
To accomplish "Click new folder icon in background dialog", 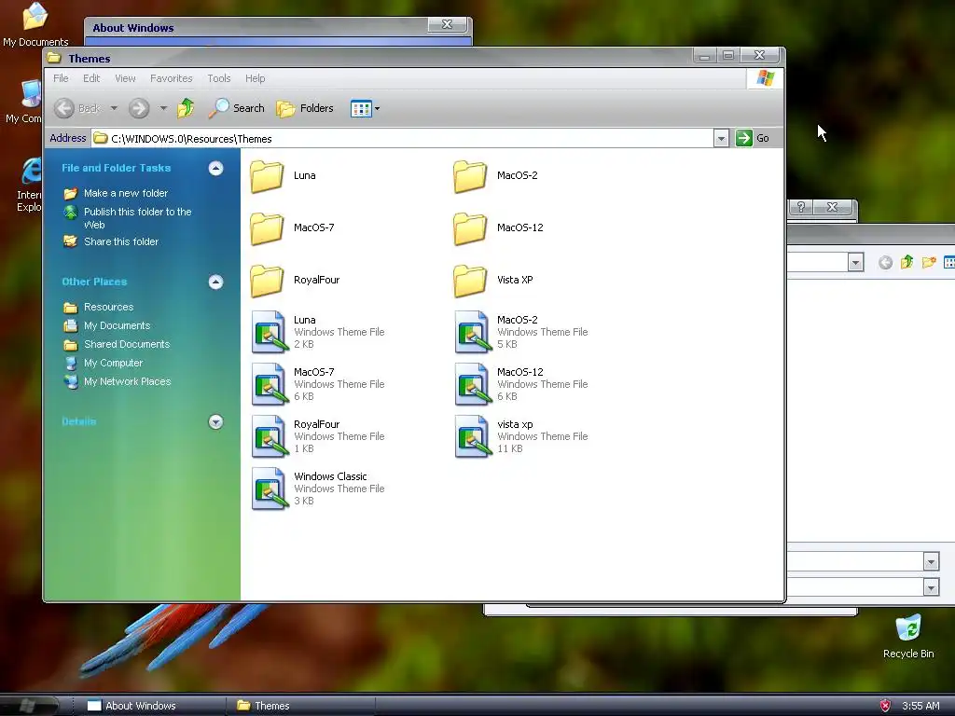I will (928, 262).
